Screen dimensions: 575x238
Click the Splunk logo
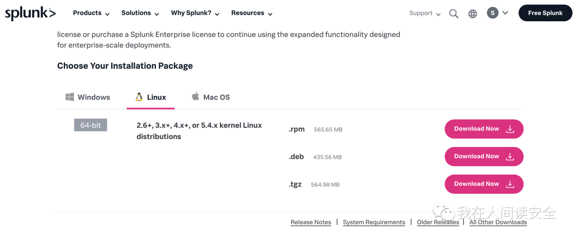(30, 13)
